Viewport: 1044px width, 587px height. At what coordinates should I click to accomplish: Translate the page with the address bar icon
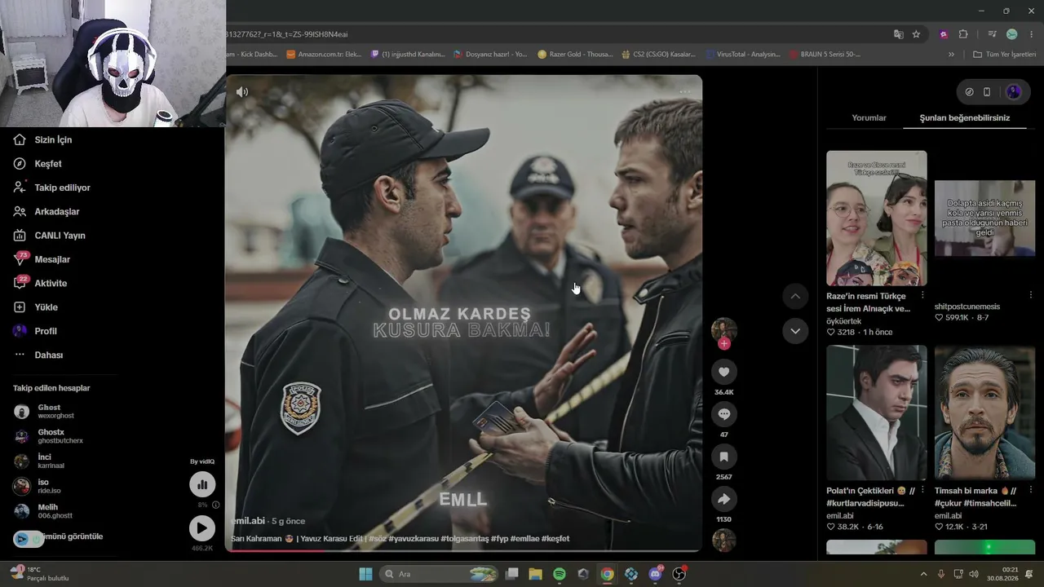899,34
